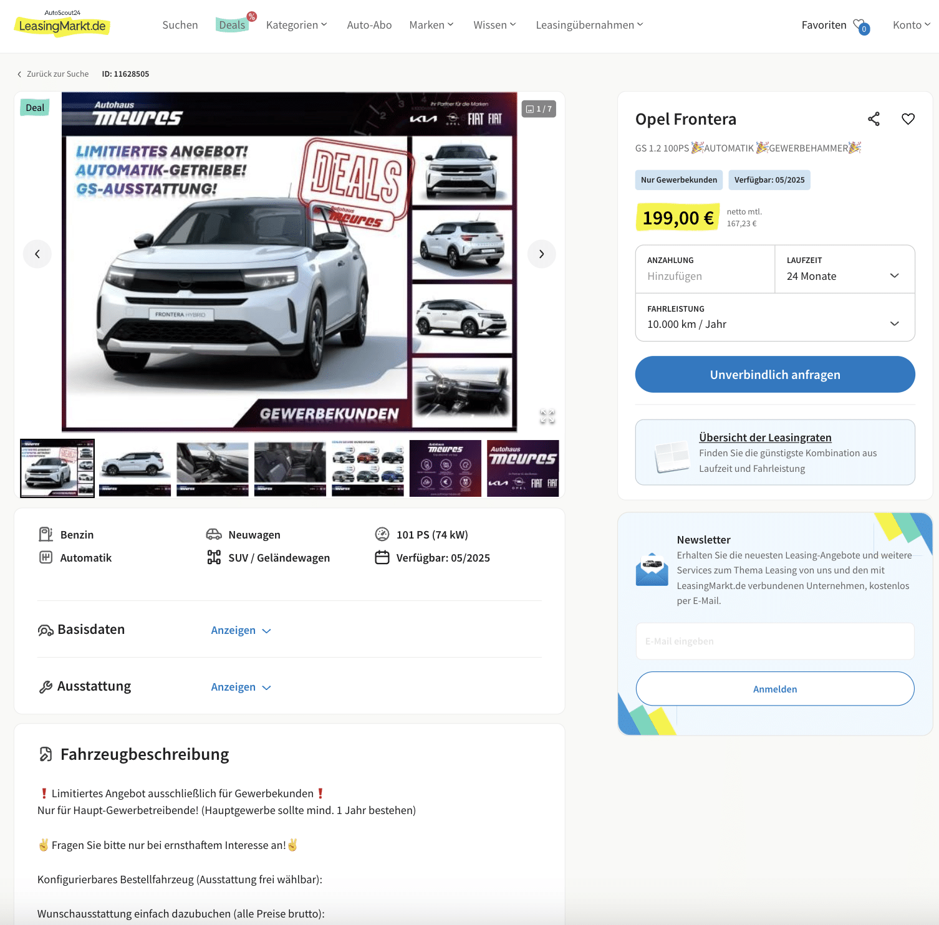The width and height of the screenshot is (939, 925).
Task: Click the SUV / Geländewagen category icon
Action: pyautogui.click(x=214, y=557)
